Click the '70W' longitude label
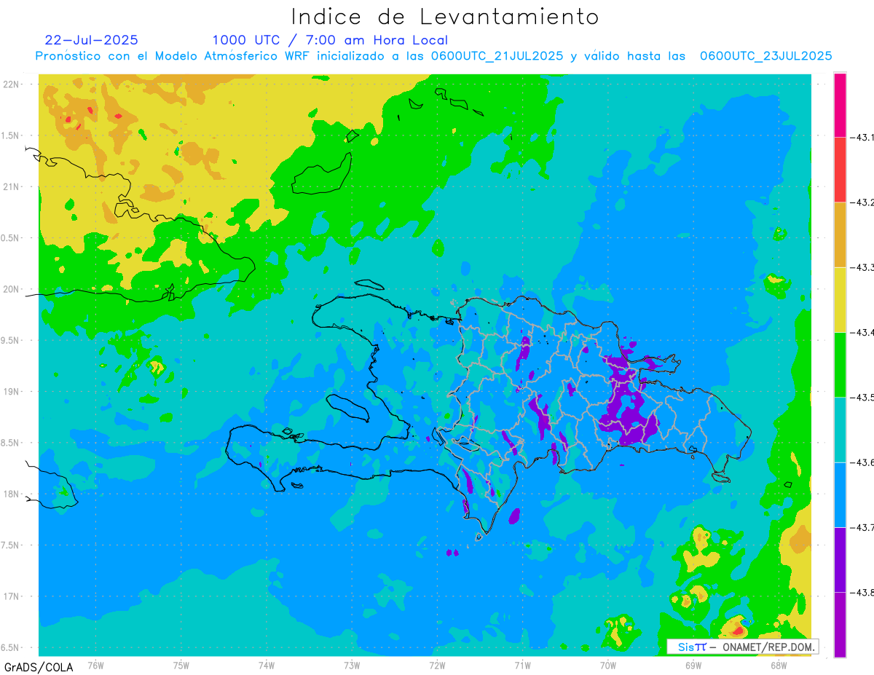Viewport: 874px width, 675px height. 608,665
